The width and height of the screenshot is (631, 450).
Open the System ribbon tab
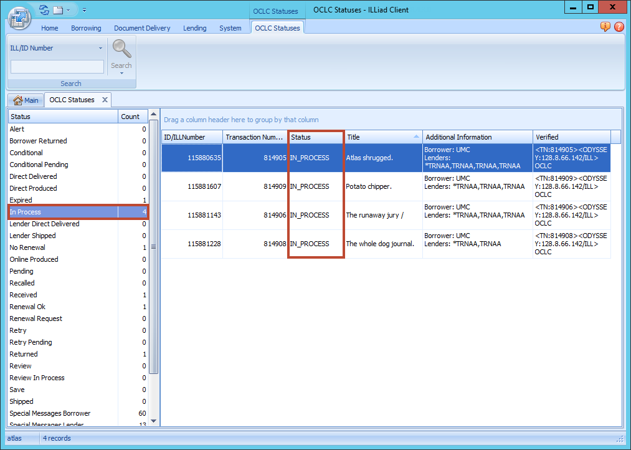[230, 27]
